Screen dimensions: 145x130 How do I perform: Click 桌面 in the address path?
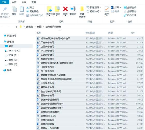click(x=39, y=27)
